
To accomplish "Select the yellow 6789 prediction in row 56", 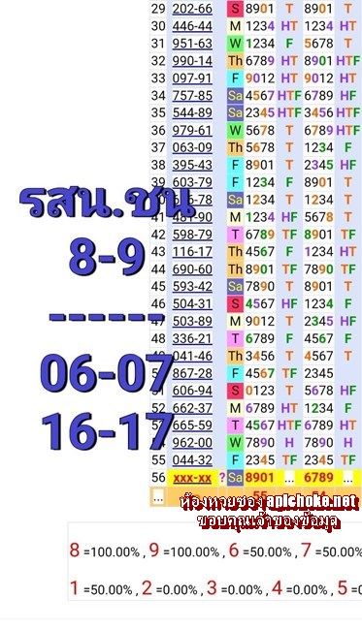I will coord(318,478).
